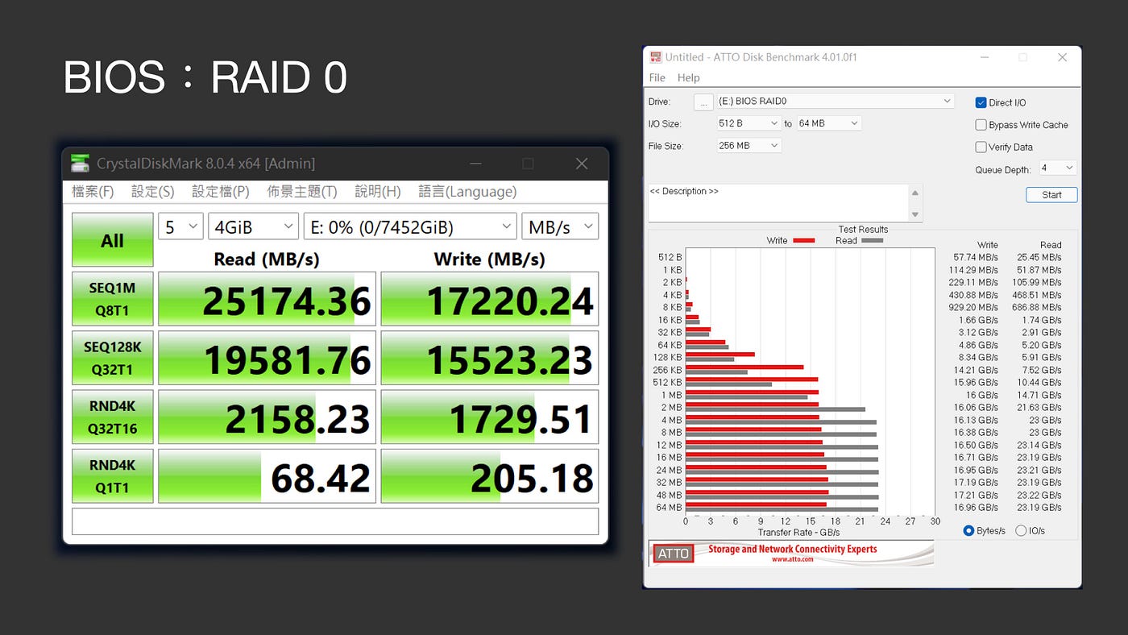Open the File menu in ATTO
The image size is (1128, 635).
click(x=657, y=77)
